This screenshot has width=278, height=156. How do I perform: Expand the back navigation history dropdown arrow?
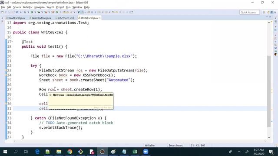(x=120, y=12)
